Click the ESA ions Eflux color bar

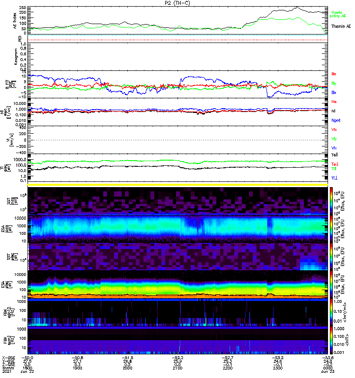click(x=331, y=229)
